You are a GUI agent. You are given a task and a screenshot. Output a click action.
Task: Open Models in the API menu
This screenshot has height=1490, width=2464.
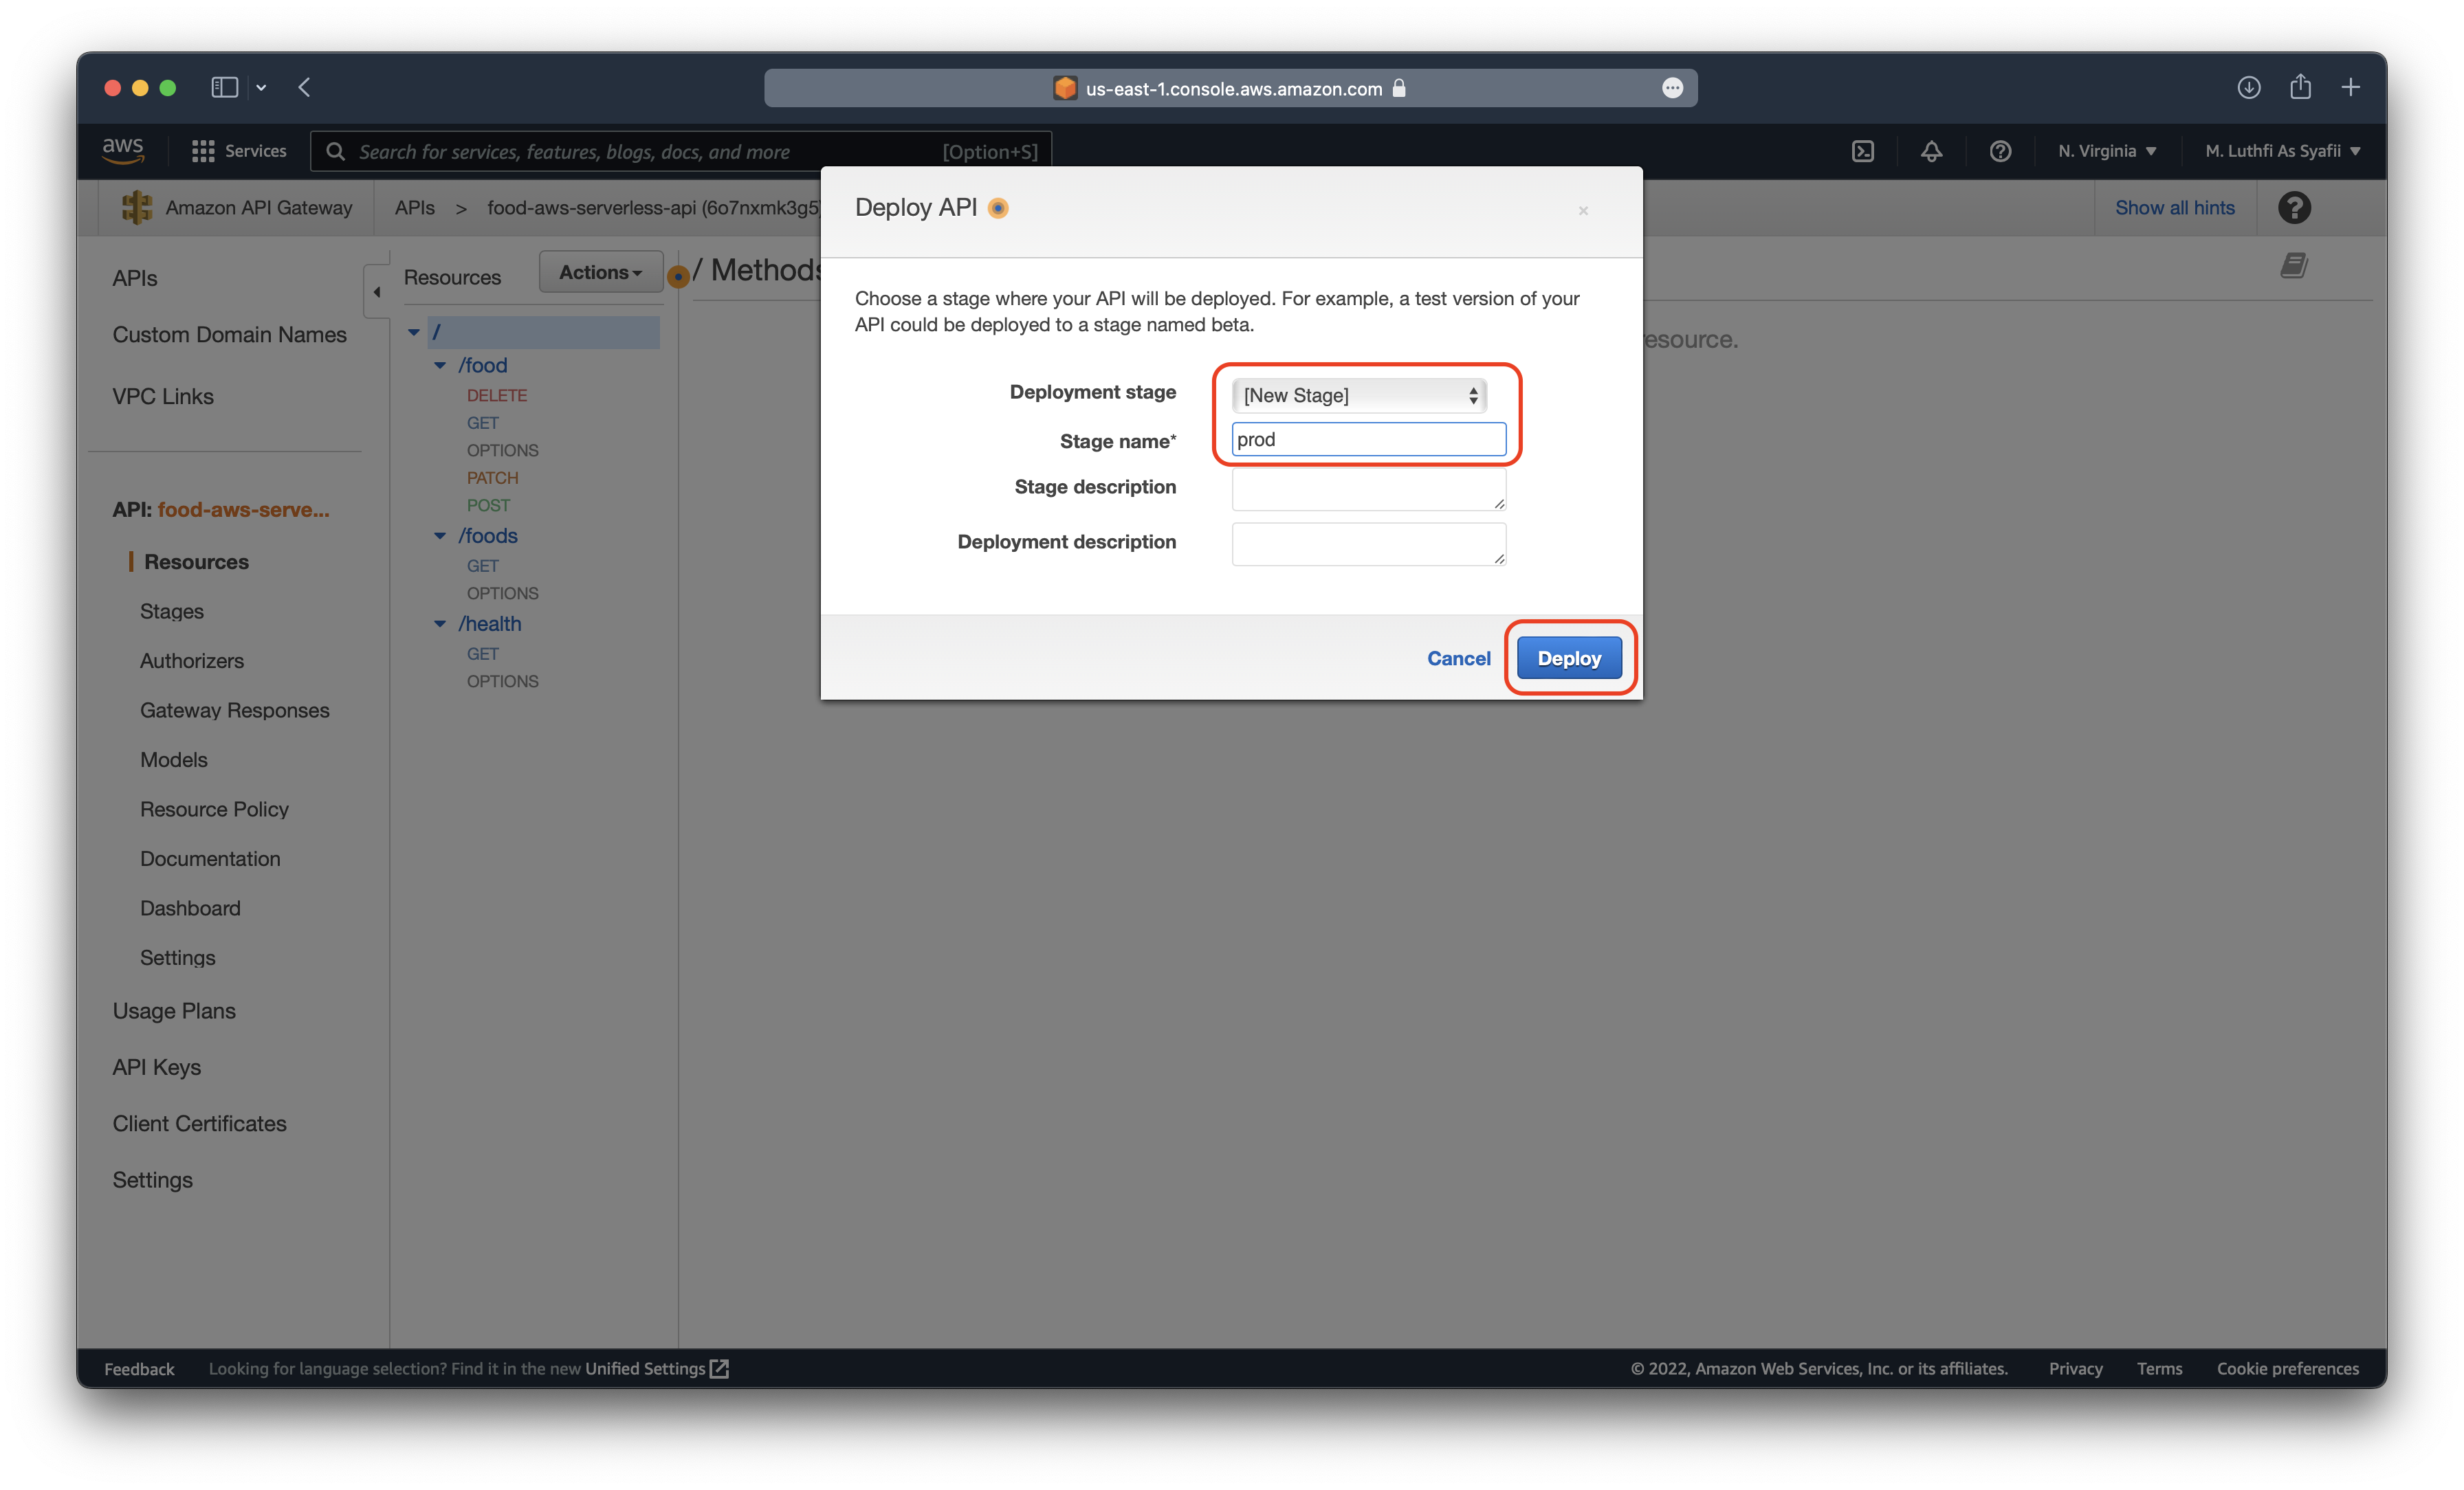coord(173,759)
